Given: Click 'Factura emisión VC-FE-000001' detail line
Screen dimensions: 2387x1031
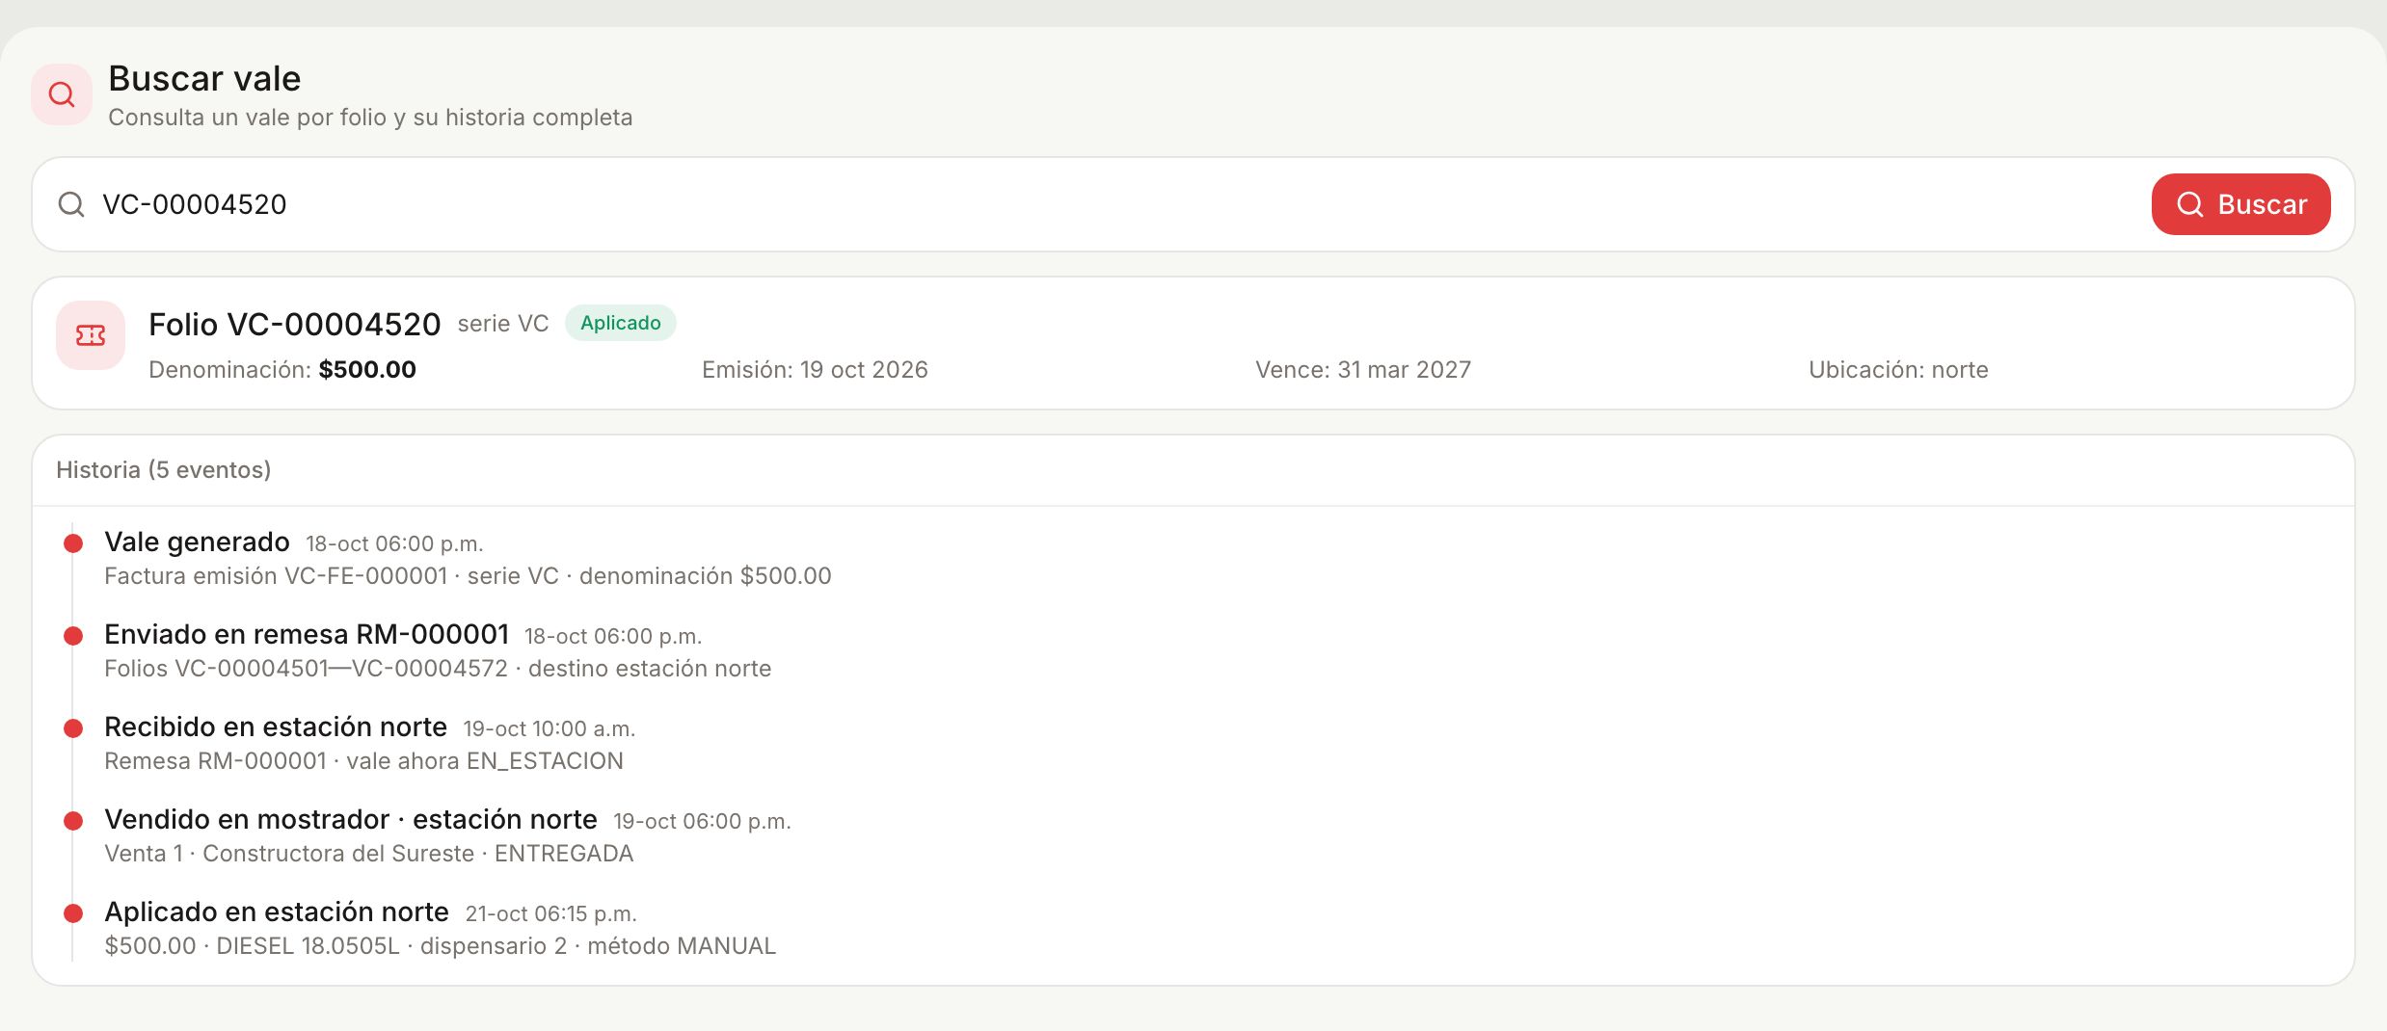Looking at the screenshot, I should (x=468, y=576).
